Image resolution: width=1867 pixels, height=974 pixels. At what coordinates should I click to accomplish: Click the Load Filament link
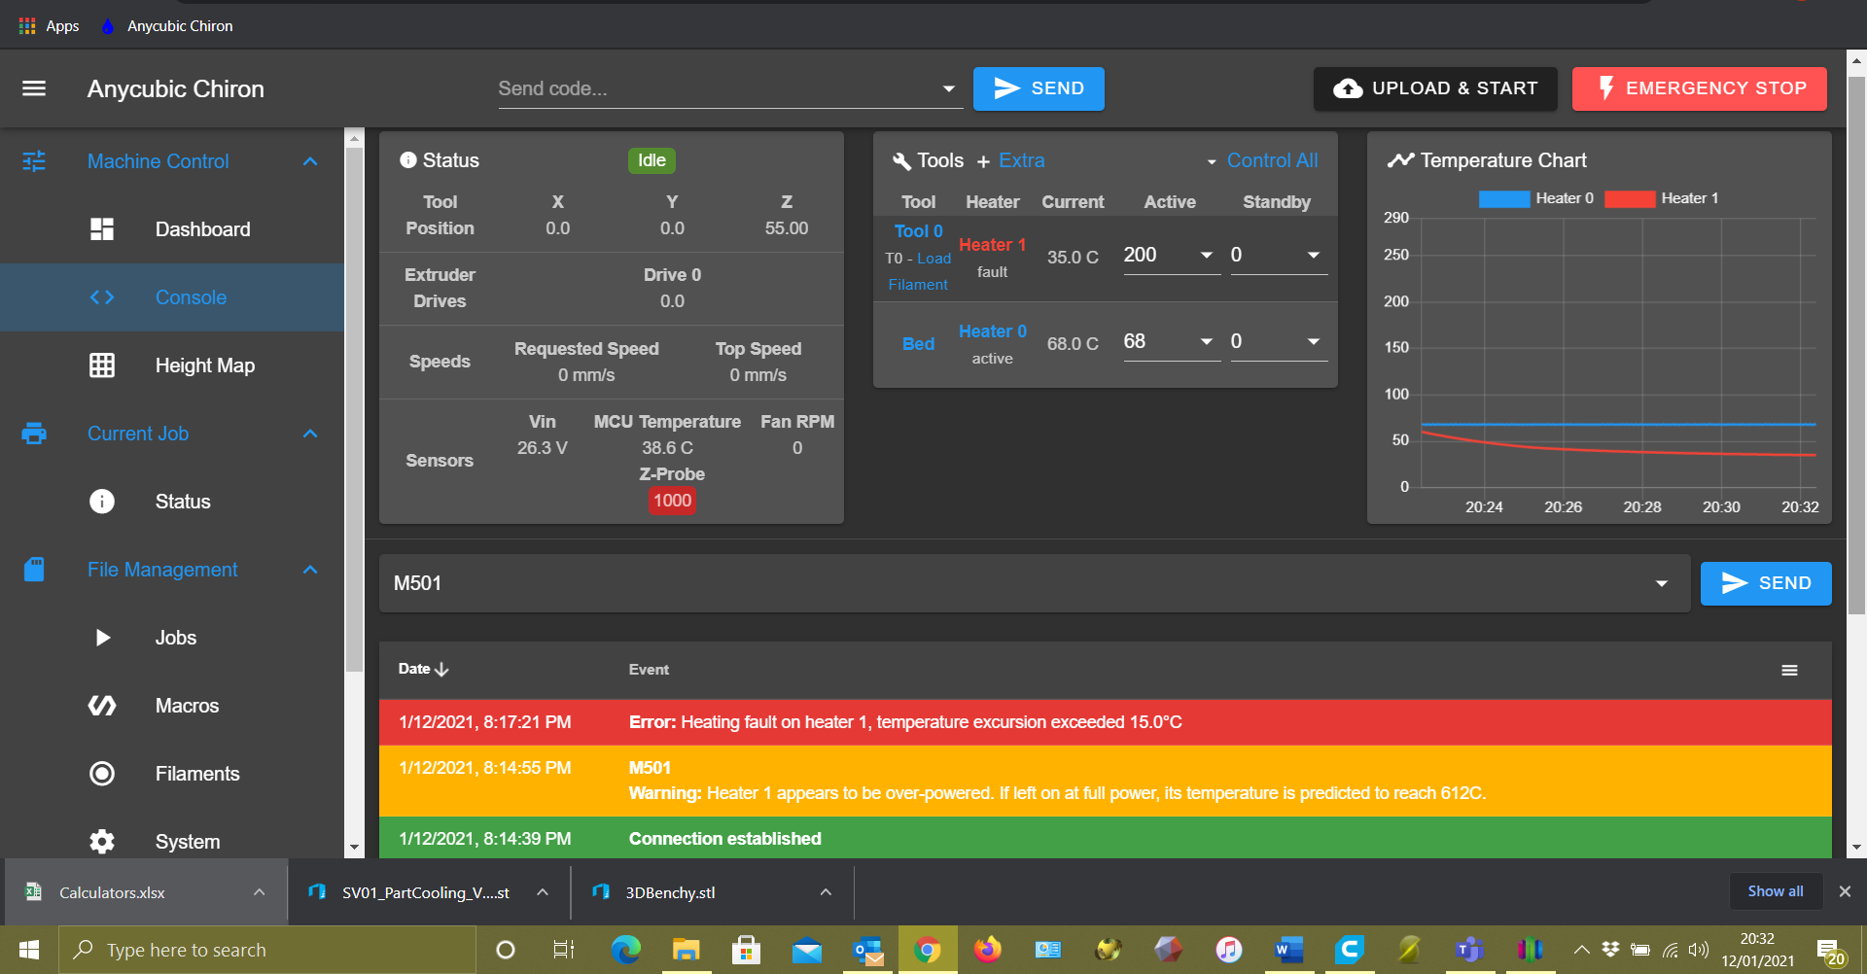pos(920,271)
